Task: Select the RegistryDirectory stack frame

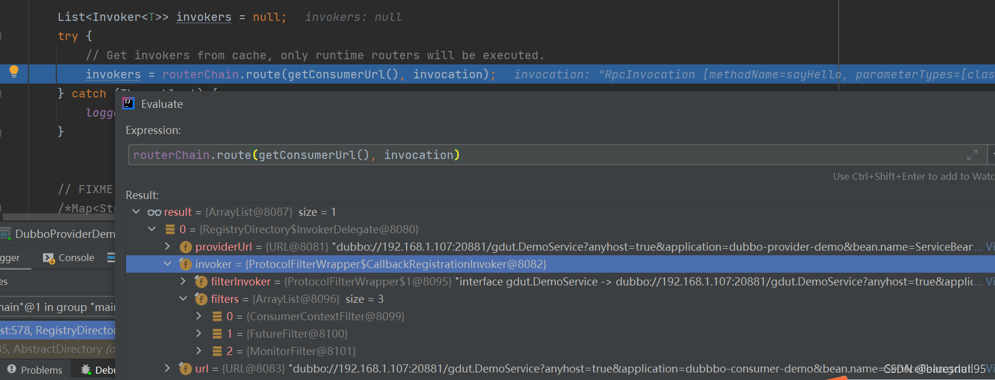Action: 58,330
